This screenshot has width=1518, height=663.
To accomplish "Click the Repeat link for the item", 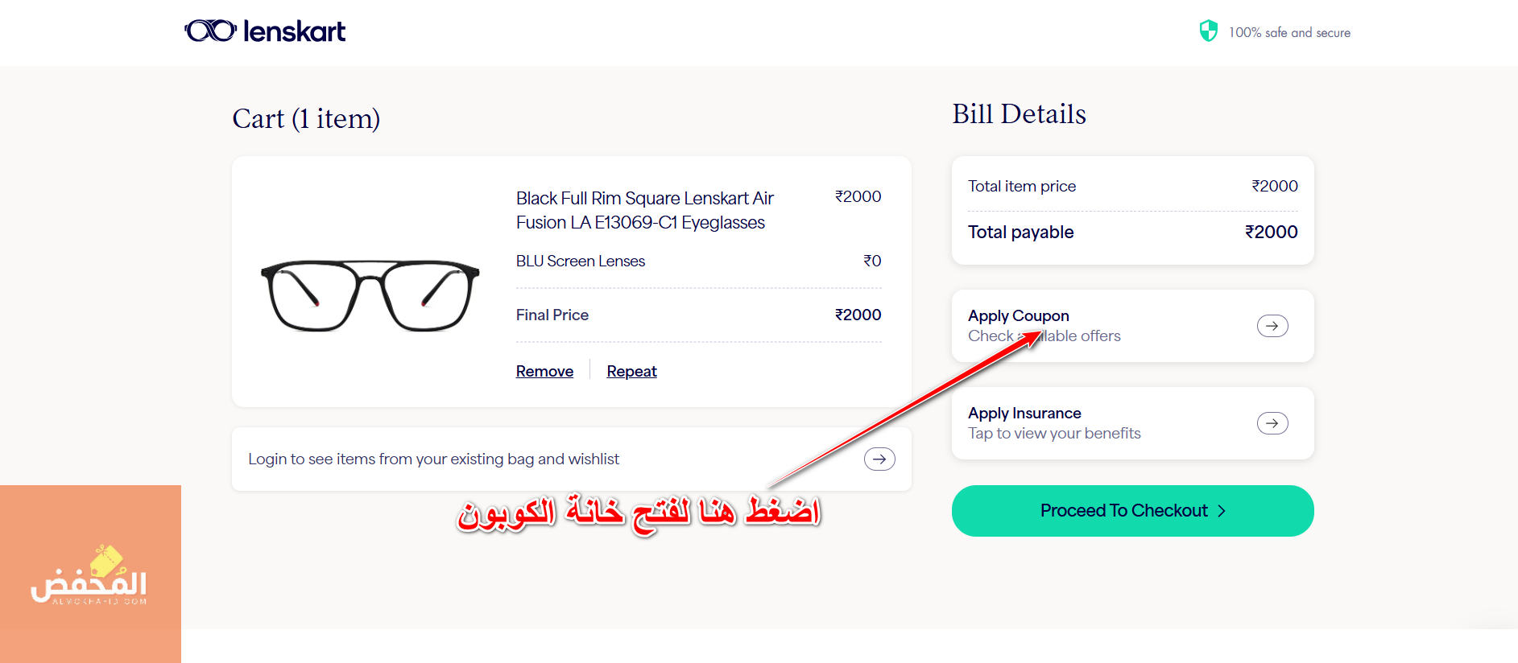I will click(631, 371).
